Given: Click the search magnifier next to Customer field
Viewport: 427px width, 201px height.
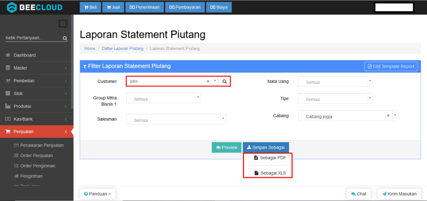Looking at the screenshot, I should (x=224, y=81).
